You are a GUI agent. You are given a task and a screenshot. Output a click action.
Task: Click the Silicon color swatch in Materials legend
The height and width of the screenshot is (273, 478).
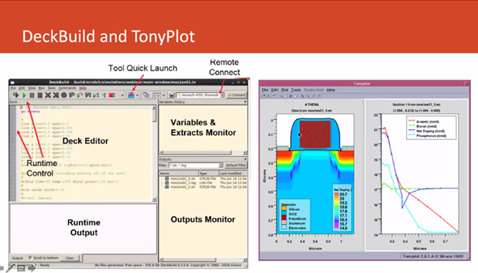pyautogui.click(x=284, y=209)
